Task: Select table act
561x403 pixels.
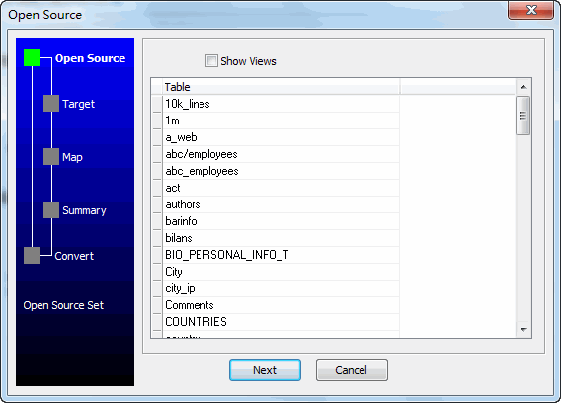Action: pos(280,188)
